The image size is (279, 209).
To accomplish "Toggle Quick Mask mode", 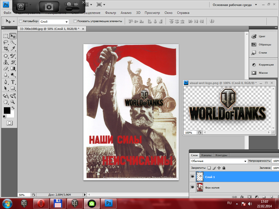I will [x=10, y=123].
